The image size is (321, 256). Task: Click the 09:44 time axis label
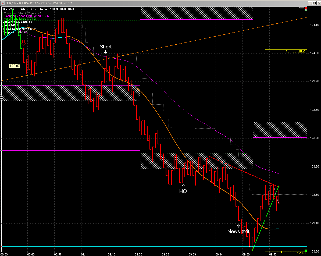219,254
